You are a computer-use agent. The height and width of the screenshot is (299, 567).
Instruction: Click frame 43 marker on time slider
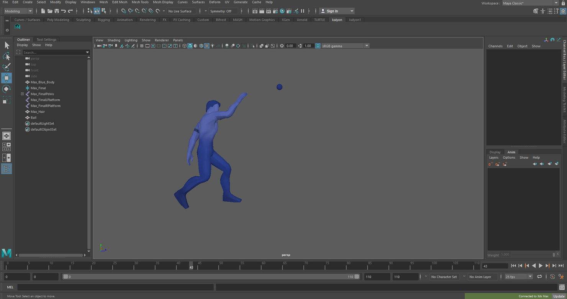(x=191, y=266)
